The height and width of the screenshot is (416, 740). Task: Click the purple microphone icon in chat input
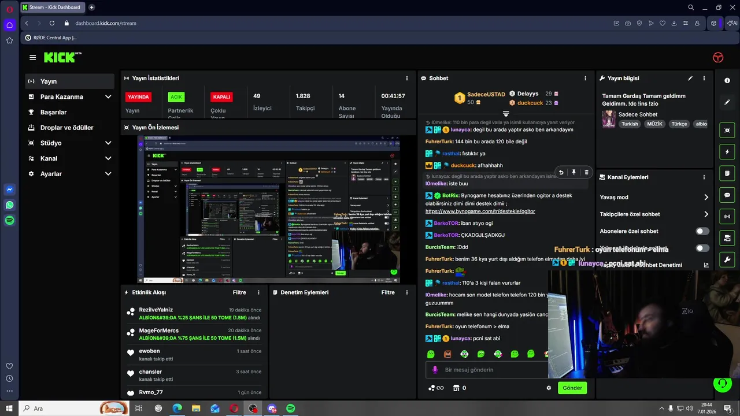[435, 370]
